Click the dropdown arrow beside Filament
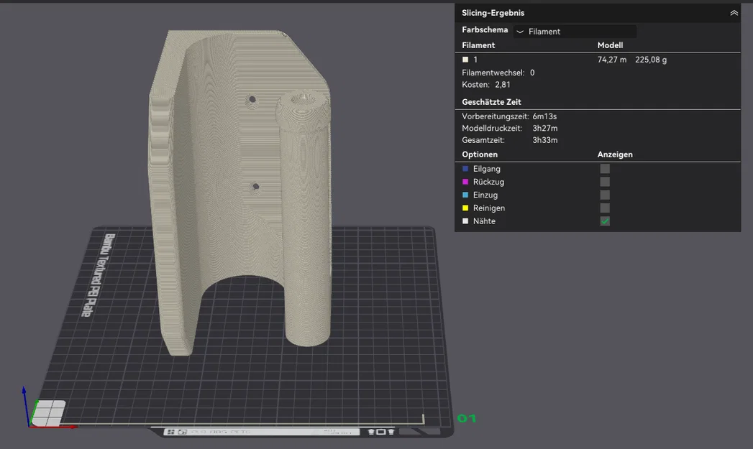 [x=519, y=32]
